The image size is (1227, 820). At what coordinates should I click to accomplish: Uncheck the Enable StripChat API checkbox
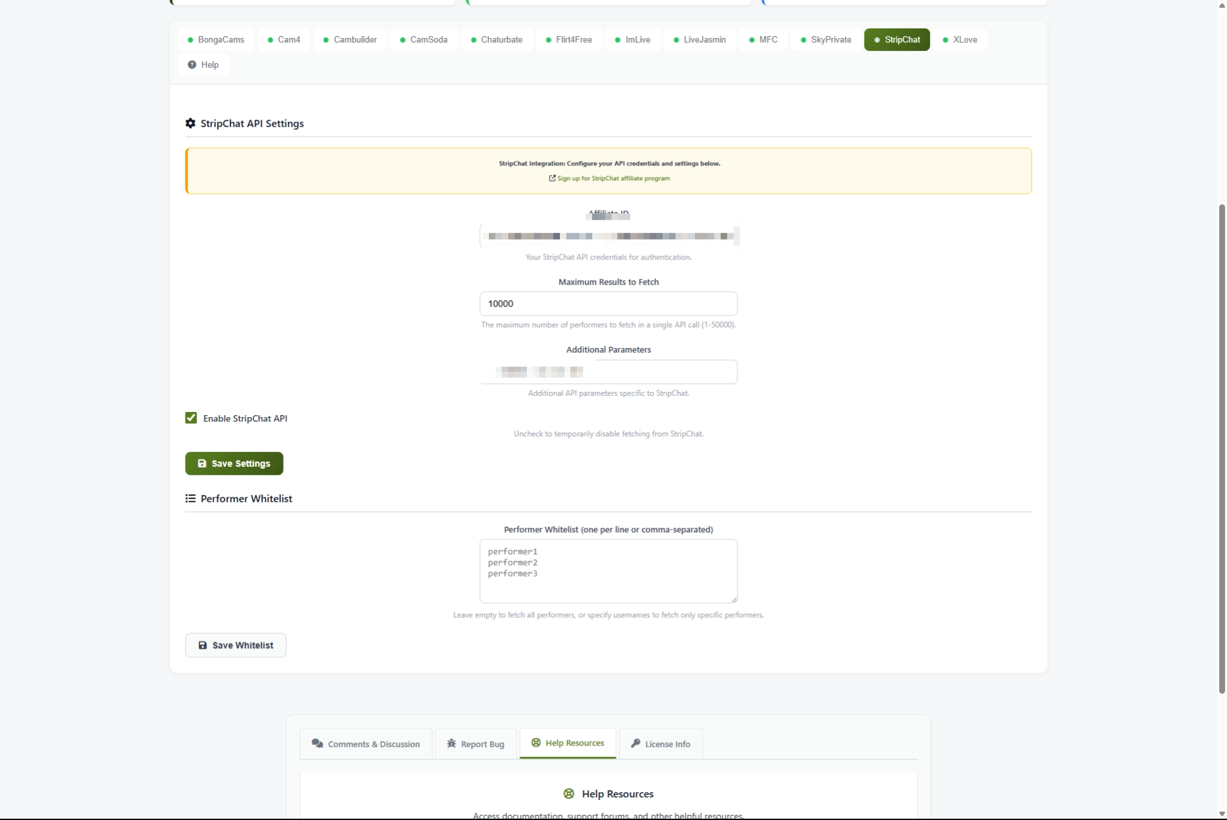(x=191, y=418)
